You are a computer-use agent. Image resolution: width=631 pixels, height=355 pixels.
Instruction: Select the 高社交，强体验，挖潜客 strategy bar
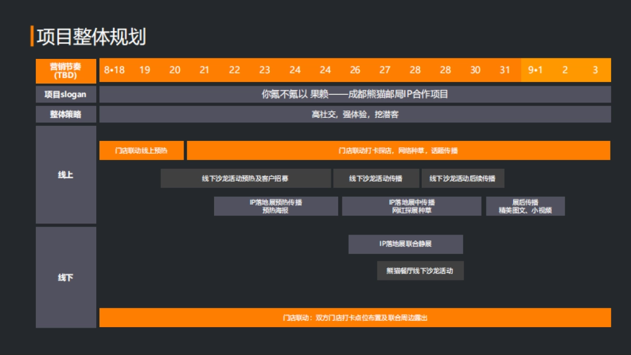pos(355,114)
